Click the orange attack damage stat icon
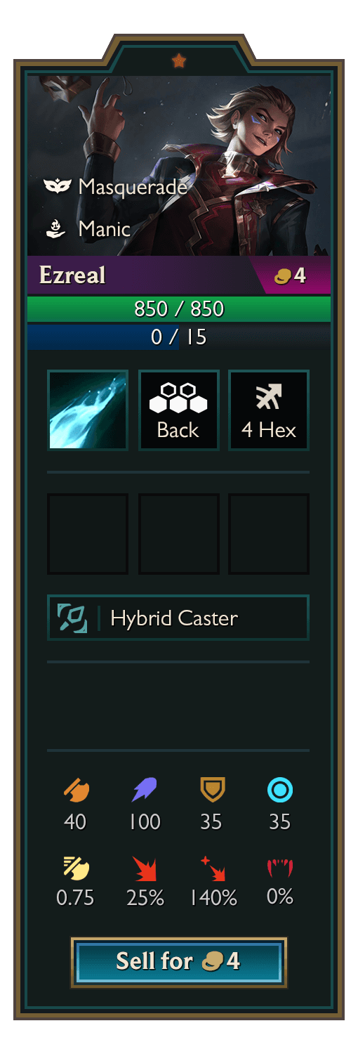 (x=76, y=791)
